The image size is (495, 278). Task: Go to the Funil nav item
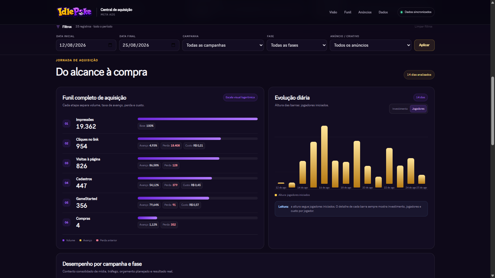pos(348,12)
